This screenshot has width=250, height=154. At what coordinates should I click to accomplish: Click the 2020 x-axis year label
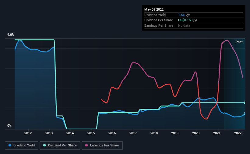pyautogui.click(x=196, y=133)
